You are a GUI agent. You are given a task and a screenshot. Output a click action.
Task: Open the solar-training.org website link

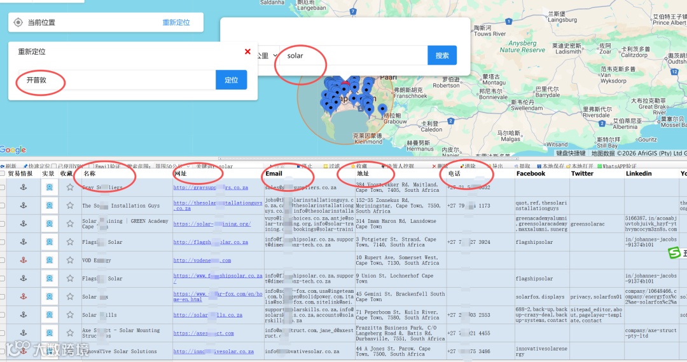coord(212,224)
